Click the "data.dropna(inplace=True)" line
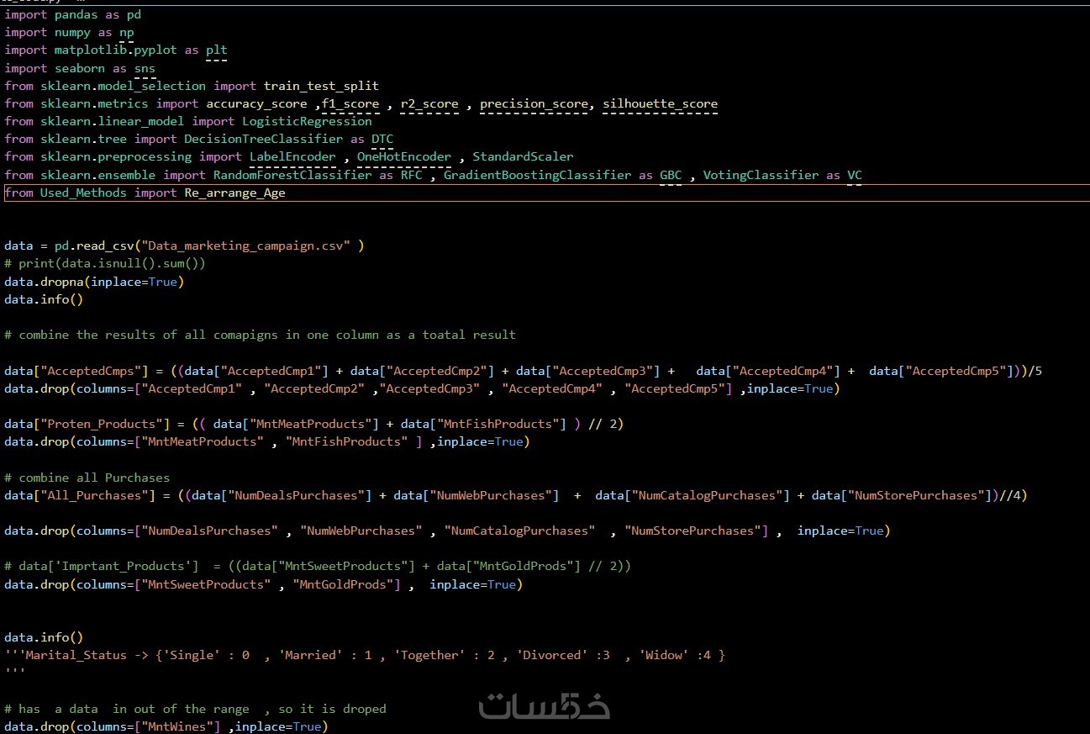Viewport: 1090px width, 734px height. (94, 282)
